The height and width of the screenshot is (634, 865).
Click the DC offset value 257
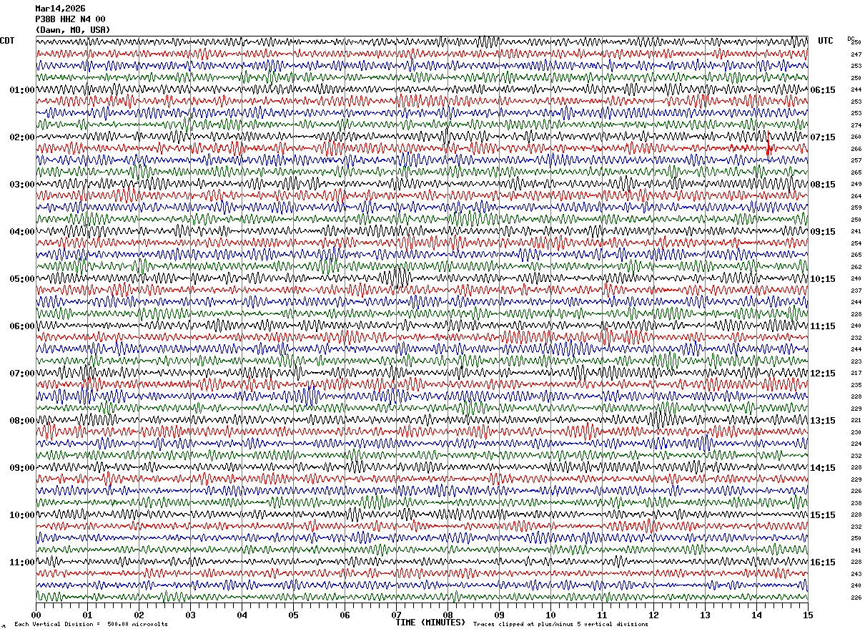pos(856,160)
